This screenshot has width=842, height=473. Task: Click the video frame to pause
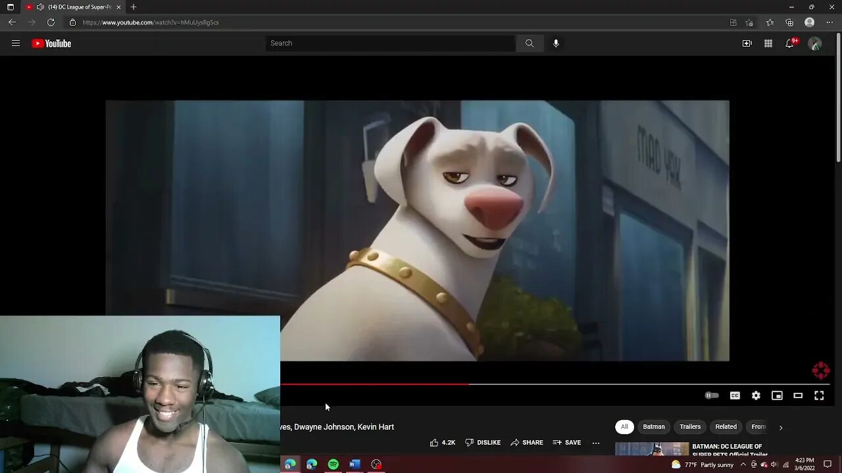pyautogui.click(x=417, y=231)
